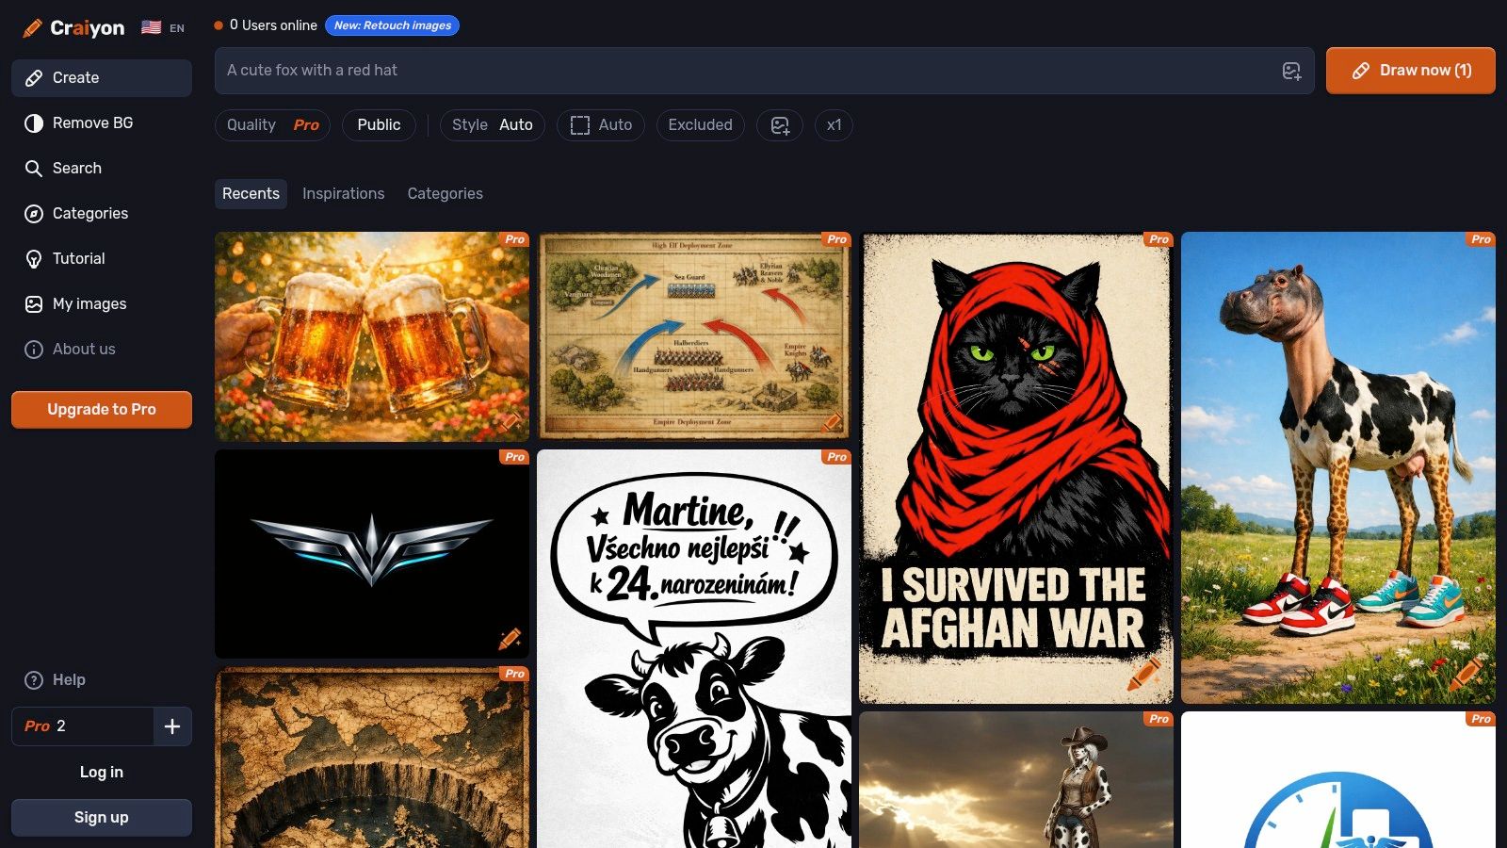1507x848 pixels.
Task: Click the add reference image icon button
Action: pyautogui.click(x=780, y=125)
